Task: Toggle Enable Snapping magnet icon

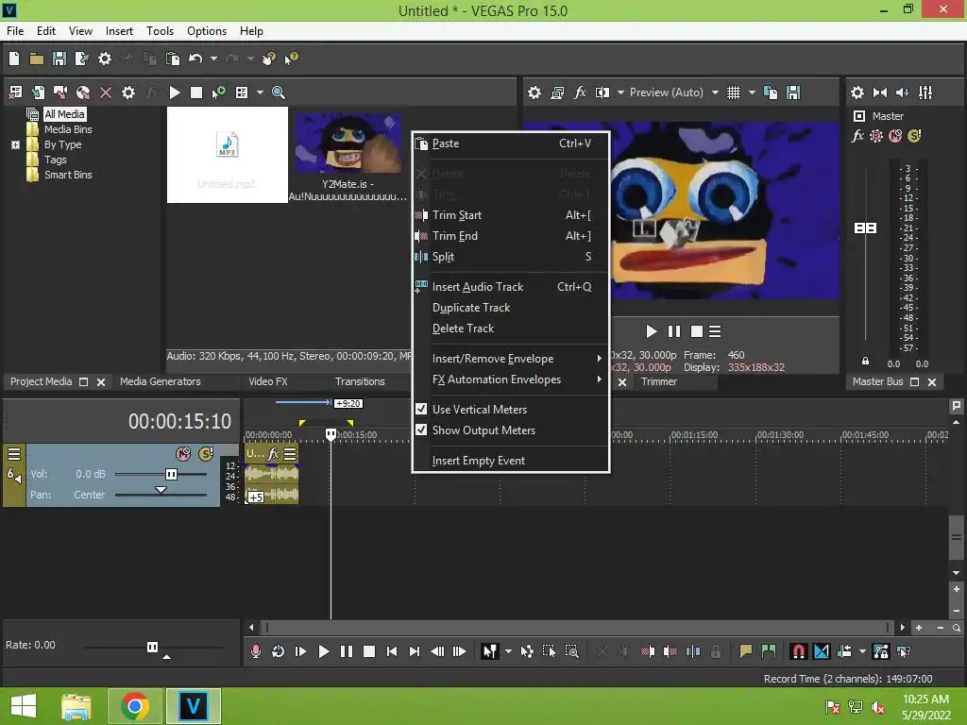Action: coord(799,651)
